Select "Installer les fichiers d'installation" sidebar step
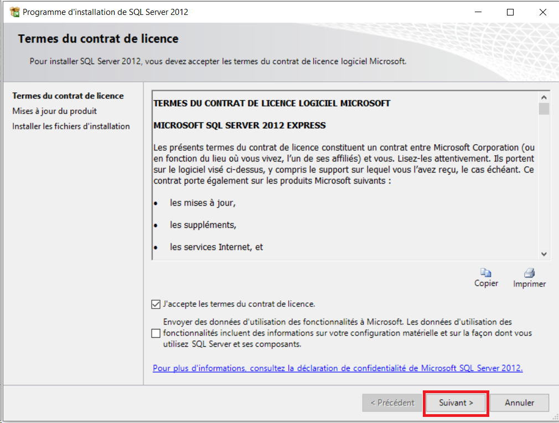559x423 pixels. click(x=71, y=126)
